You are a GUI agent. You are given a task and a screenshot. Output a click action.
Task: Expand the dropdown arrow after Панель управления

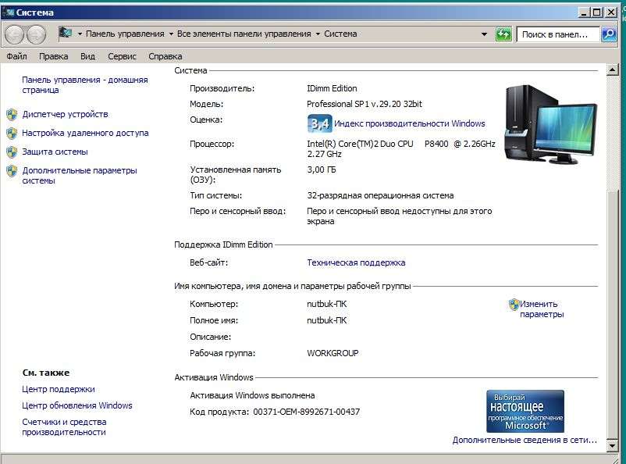(170, 34)
